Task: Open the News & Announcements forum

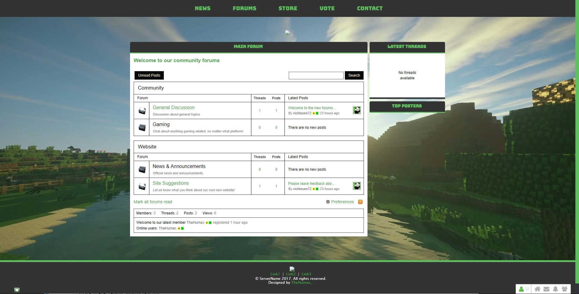Action: [179, 166]
